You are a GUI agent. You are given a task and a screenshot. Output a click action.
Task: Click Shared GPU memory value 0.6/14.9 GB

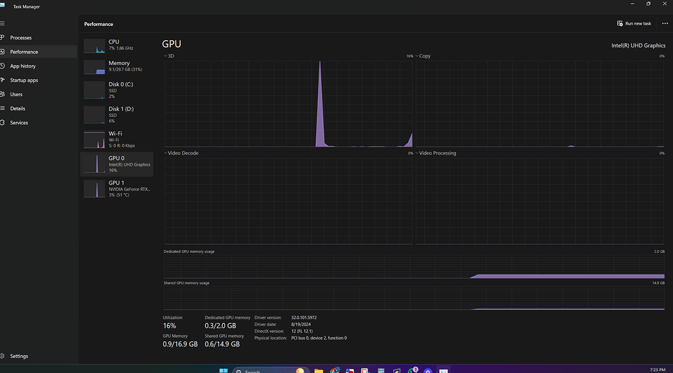click(x=222, y=344)
